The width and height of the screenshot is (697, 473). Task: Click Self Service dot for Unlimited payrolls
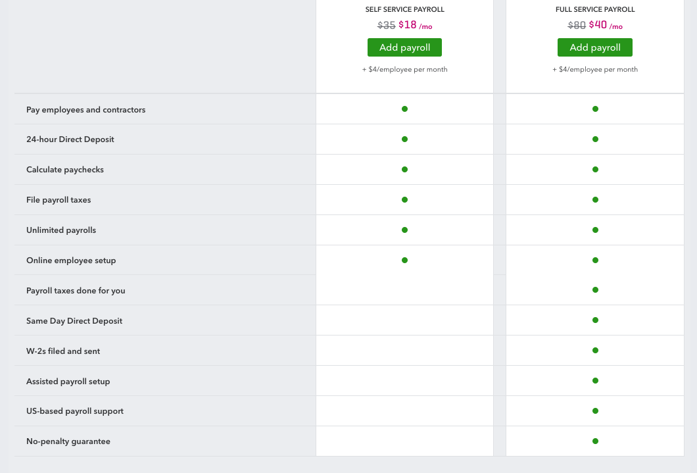pos(404,230)
